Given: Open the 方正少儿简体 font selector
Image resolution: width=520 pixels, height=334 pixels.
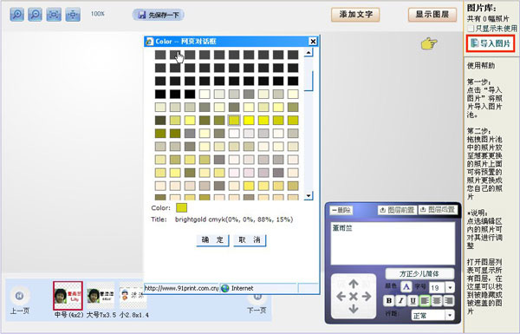Looking at the screenshot, I should [x=419, y=274].
